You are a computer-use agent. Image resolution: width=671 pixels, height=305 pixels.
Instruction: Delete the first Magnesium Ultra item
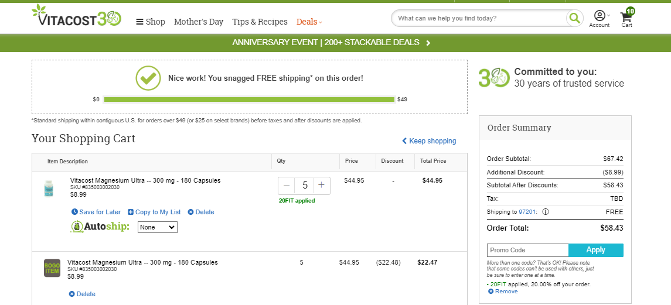click(201, 212)
